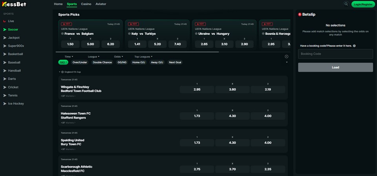Bet on Turkiye at odds 7.40

coord(178,44)
